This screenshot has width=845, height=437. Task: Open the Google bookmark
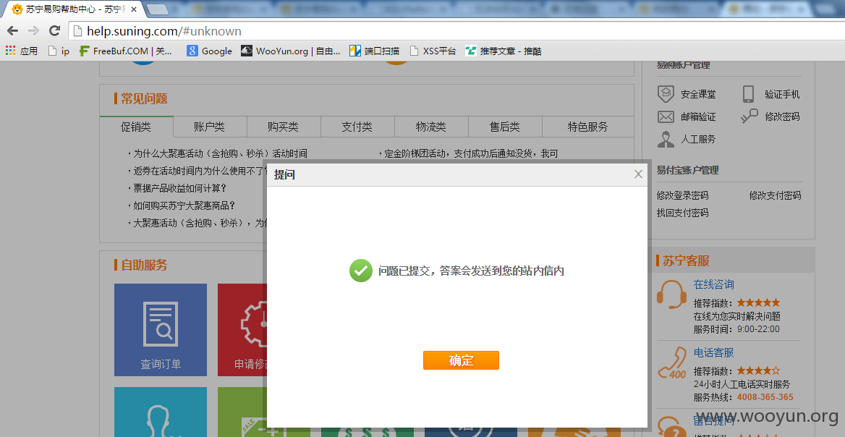tap(209, 51)
